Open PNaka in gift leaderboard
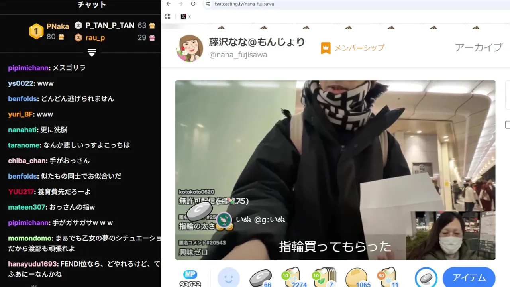 tap(58, 26)
